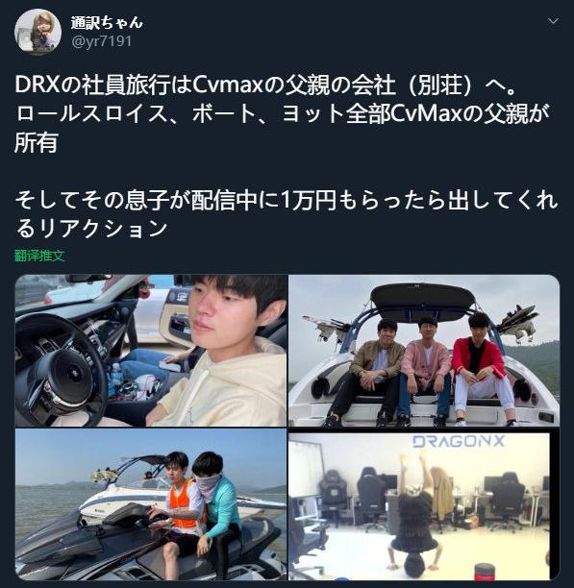Open the tweet options chevron menu
The height and width of the screenshot is (588, 574).
[553, 21]
